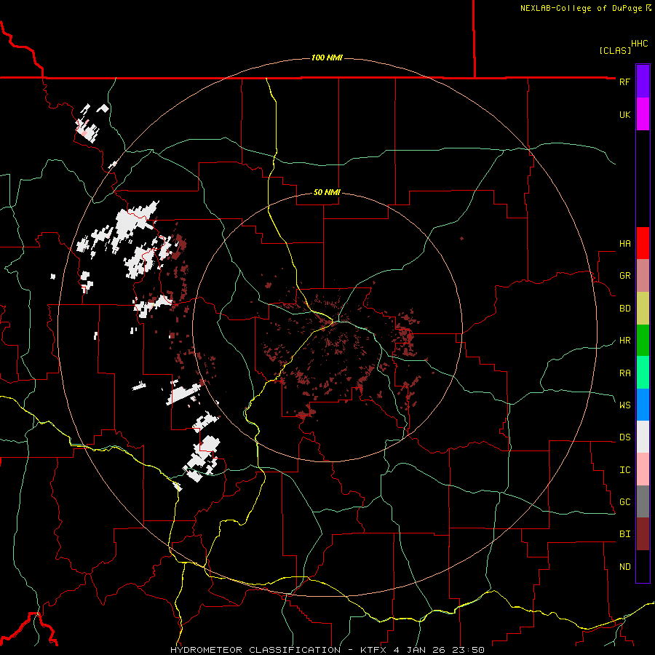Viewport: 655px width, 655px height.
Task: Click the DS legend label
Action: coord(624,437)
